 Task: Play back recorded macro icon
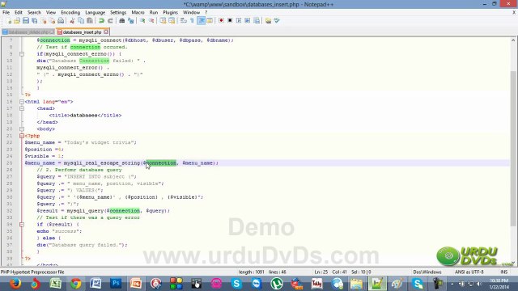(x=239, y=21)
